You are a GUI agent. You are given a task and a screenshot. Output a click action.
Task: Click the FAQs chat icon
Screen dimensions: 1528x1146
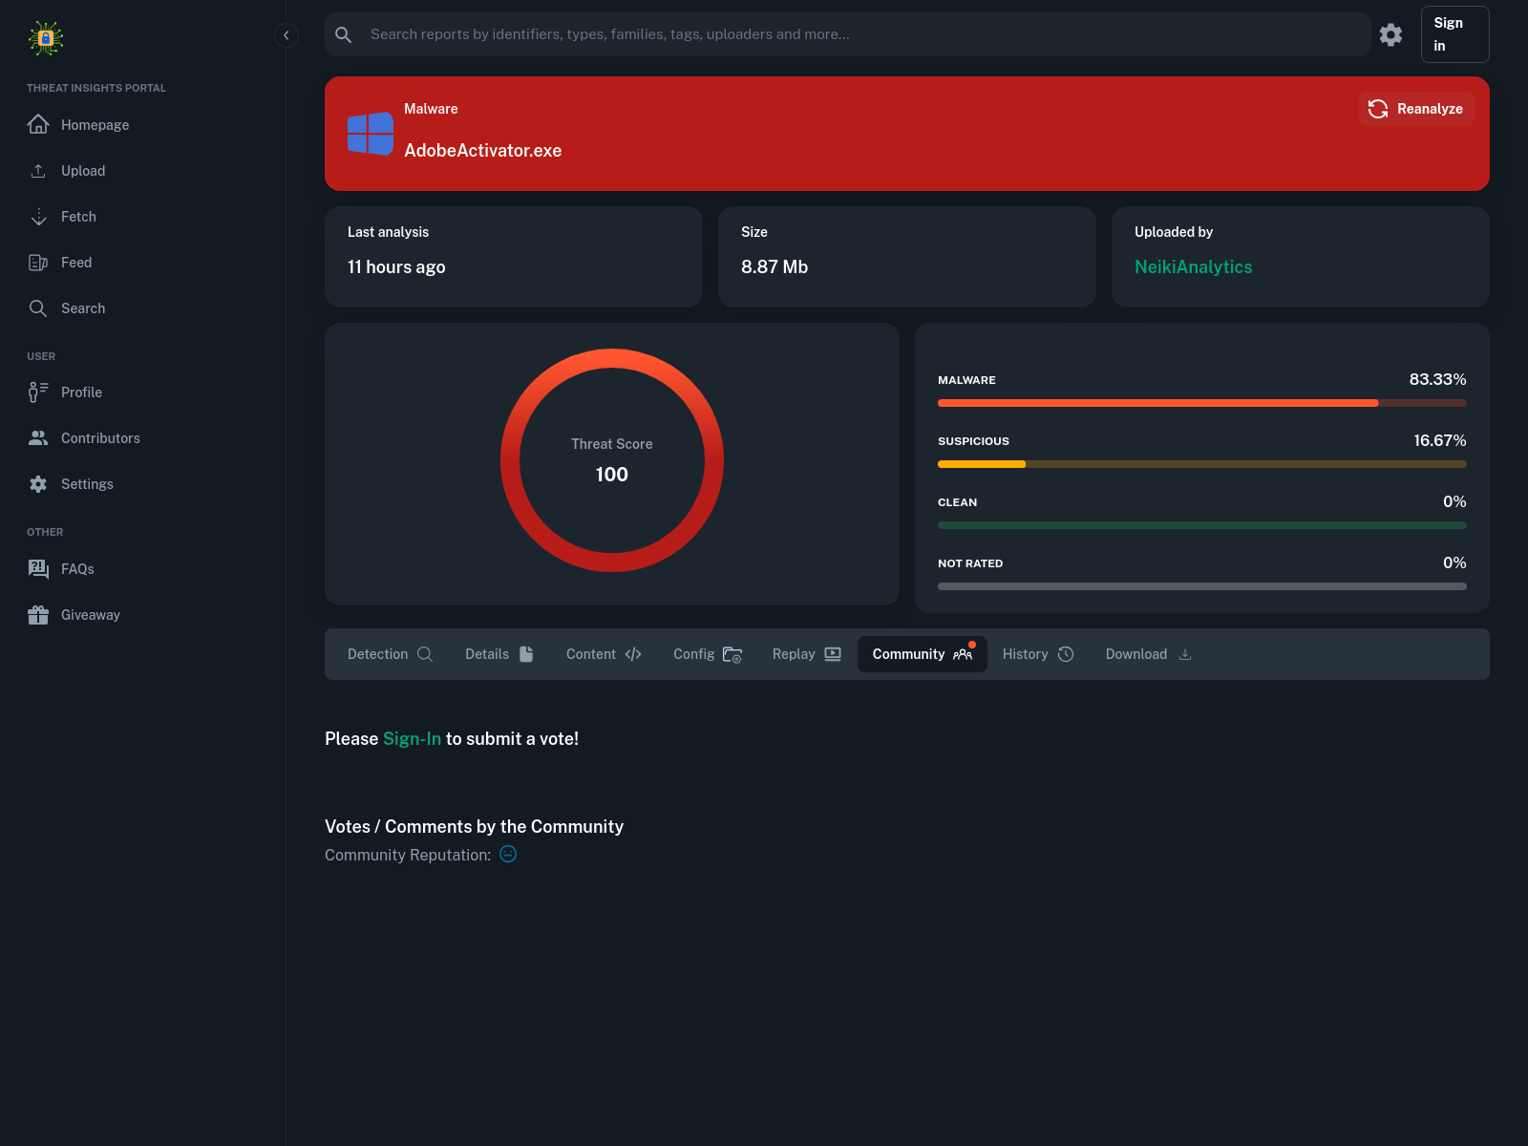[38, 569]
